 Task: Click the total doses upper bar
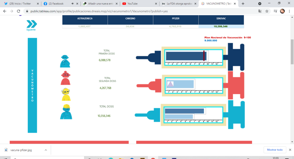184,111
